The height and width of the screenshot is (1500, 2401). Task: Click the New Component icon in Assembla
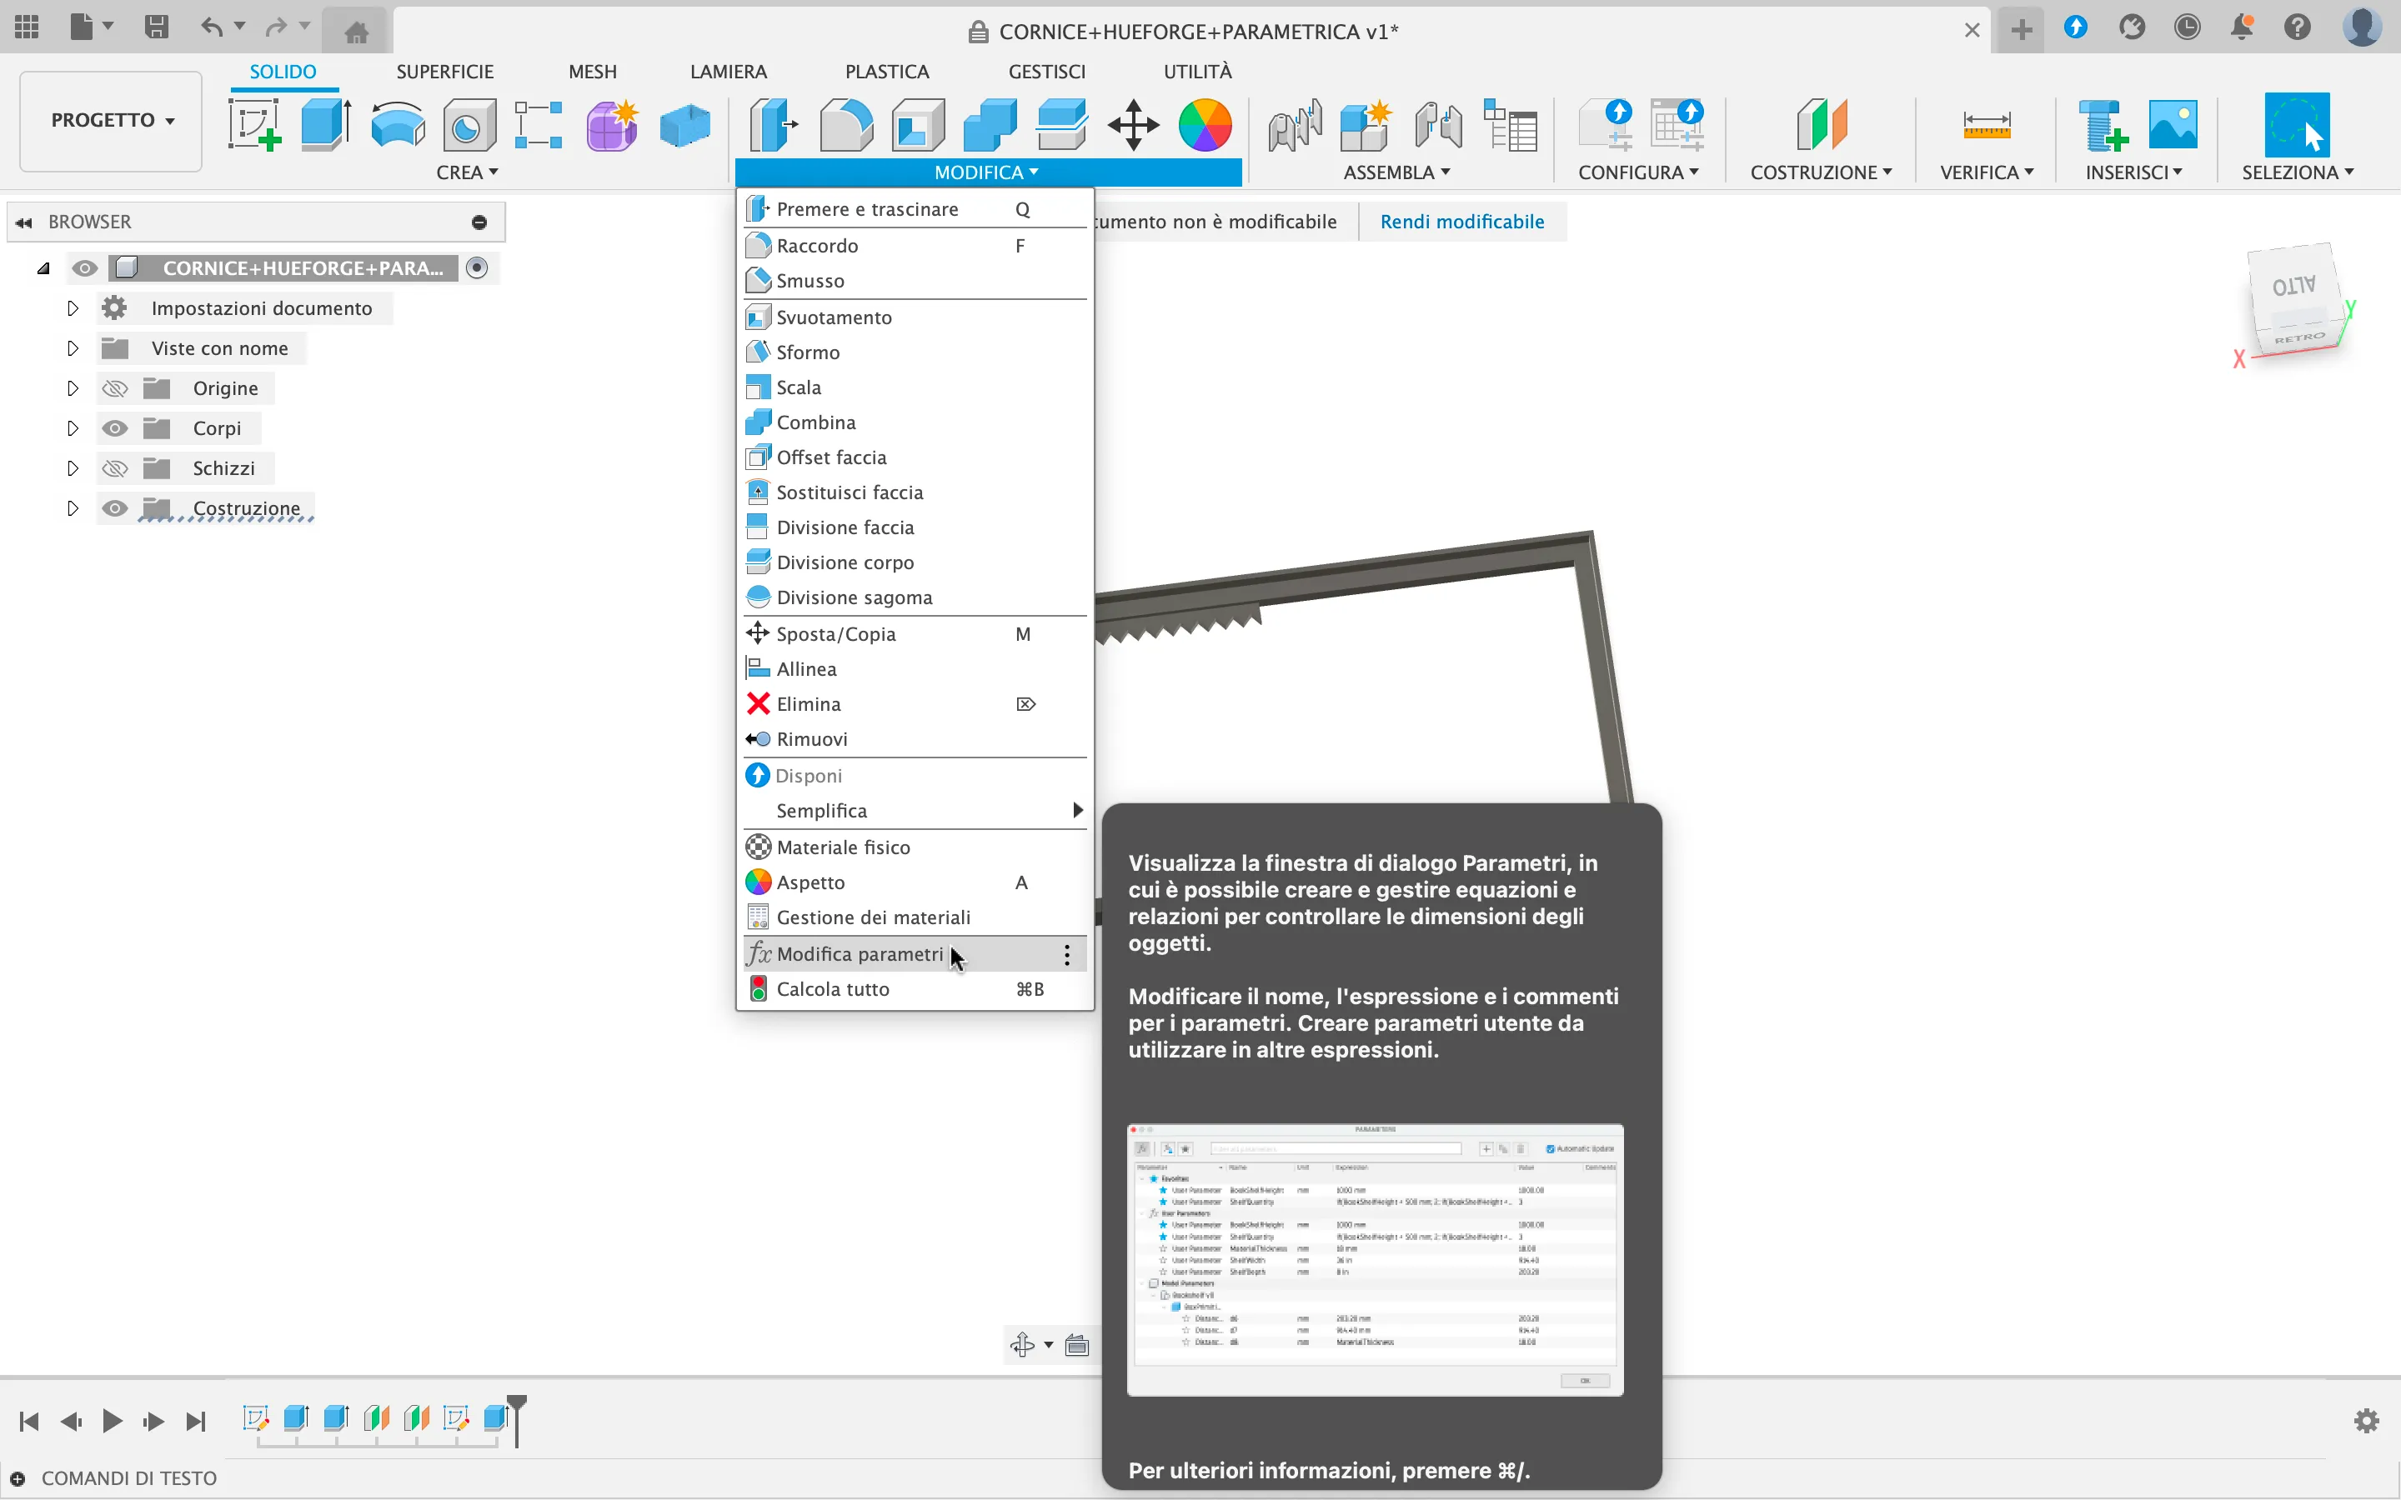point(1366,126)
